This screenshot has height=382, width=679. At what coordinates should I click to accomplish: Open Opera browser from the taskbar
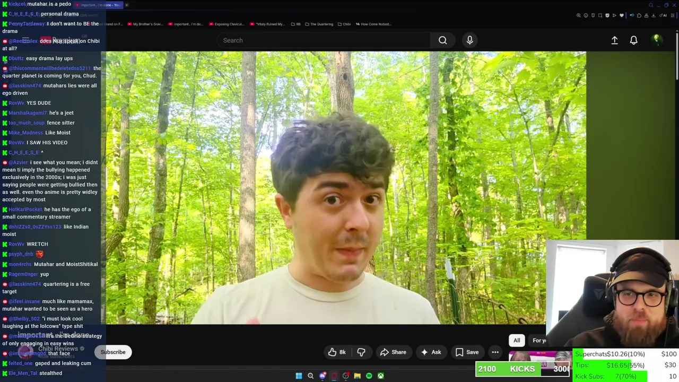(x=334, y=376)
